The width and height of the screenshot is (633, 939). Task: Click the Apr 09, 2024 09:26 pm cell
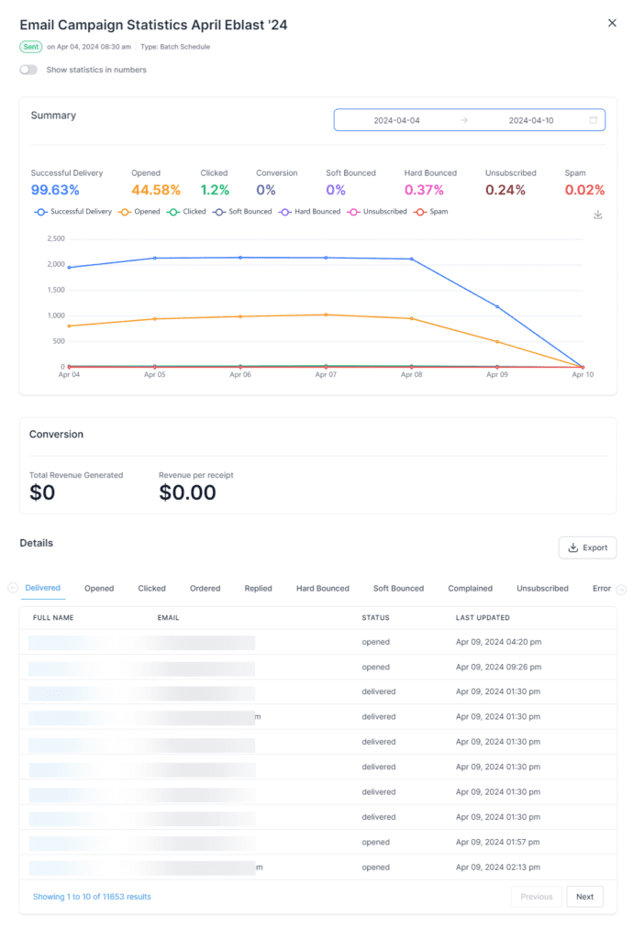(498, 668)
